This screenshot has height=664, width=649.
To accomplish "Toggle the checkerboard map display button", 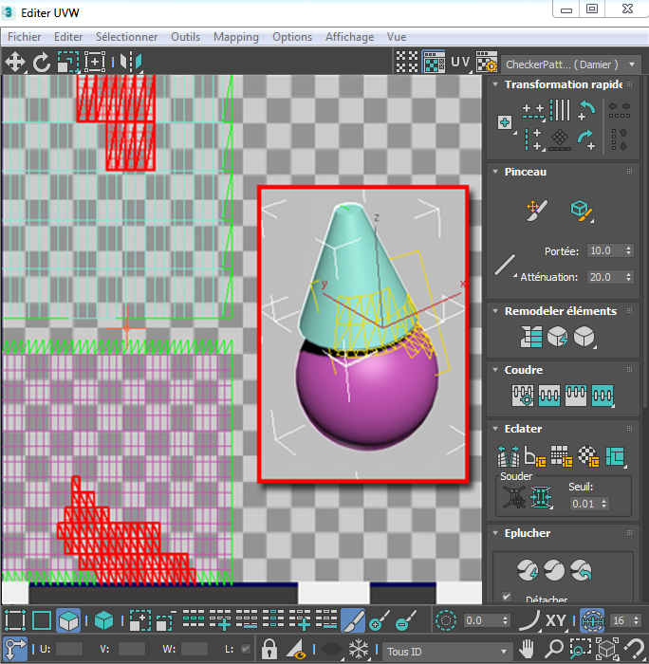I will [x=434, y=63].
